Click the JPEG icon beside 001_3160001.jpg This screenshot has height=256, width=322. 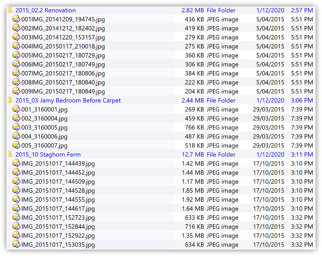16,109
